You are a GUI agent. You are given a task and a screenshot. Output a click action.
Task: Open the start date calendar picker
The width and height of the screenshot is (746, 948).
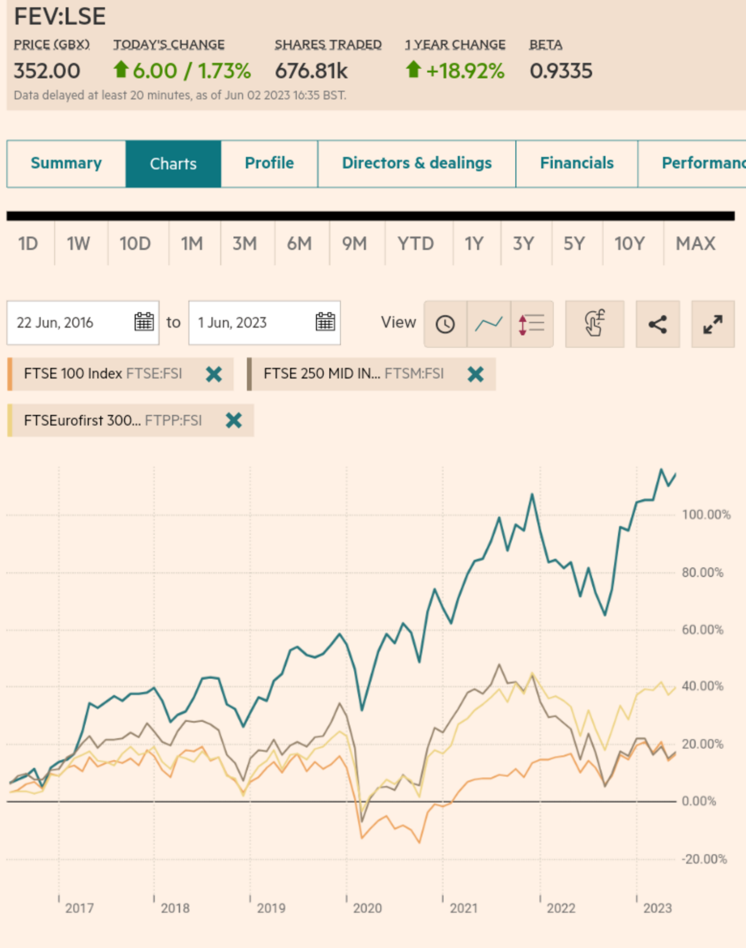click(144, 322)
